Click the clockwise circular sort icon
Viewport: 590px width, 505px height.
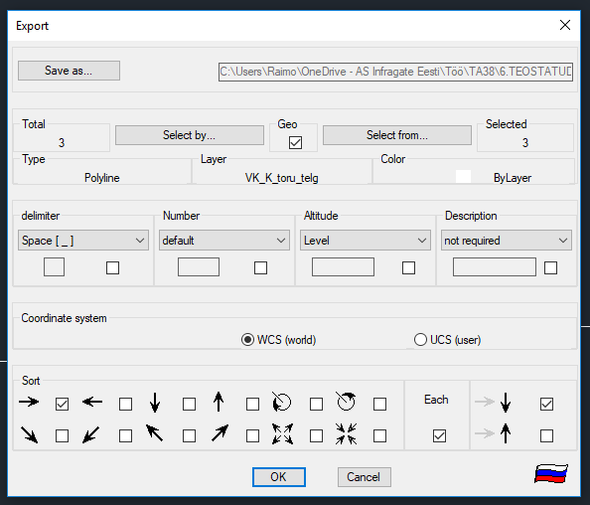[x=346, y=401]
